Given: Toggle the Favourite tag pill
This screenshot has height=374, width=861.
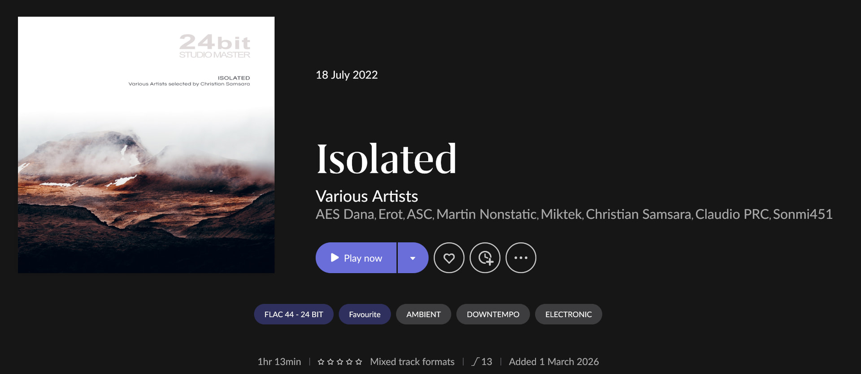Looking at the screenshot, I should pos(365,314).
